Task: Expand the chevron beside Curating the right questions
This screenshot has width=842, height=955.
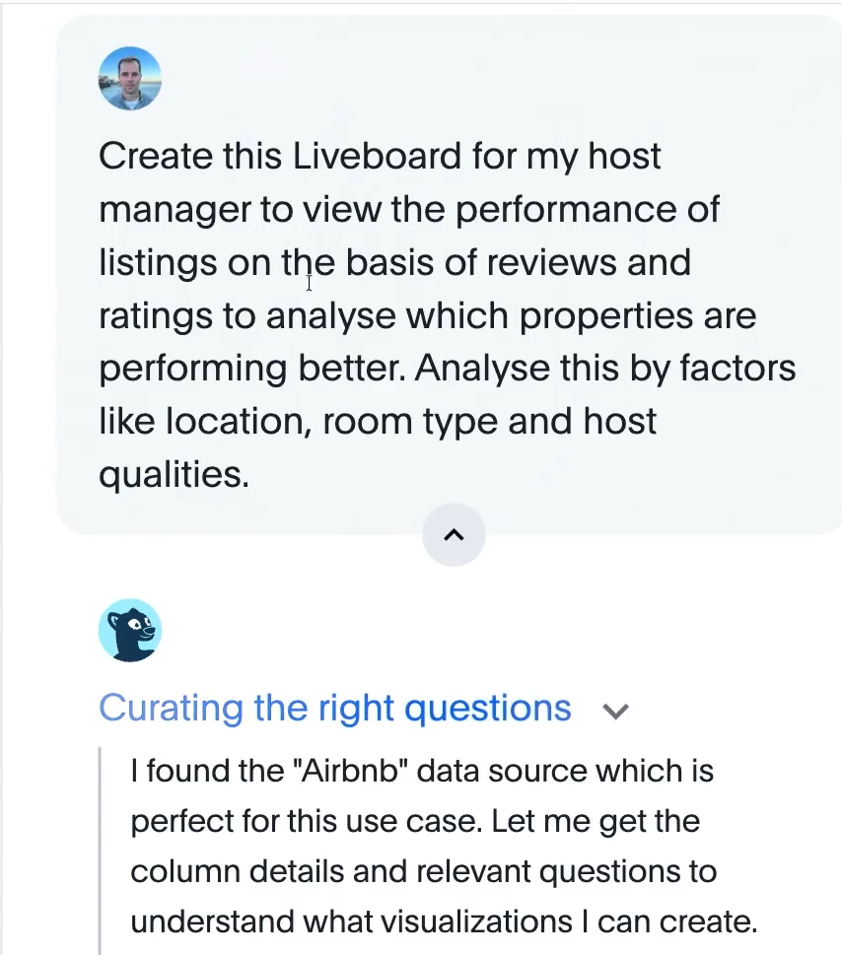Action: (615, 711)
